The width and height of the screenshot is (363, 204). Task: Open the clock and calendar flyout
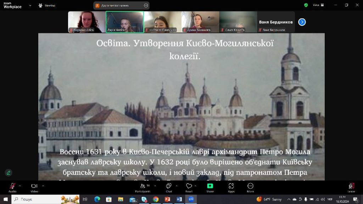click(342, 199)
